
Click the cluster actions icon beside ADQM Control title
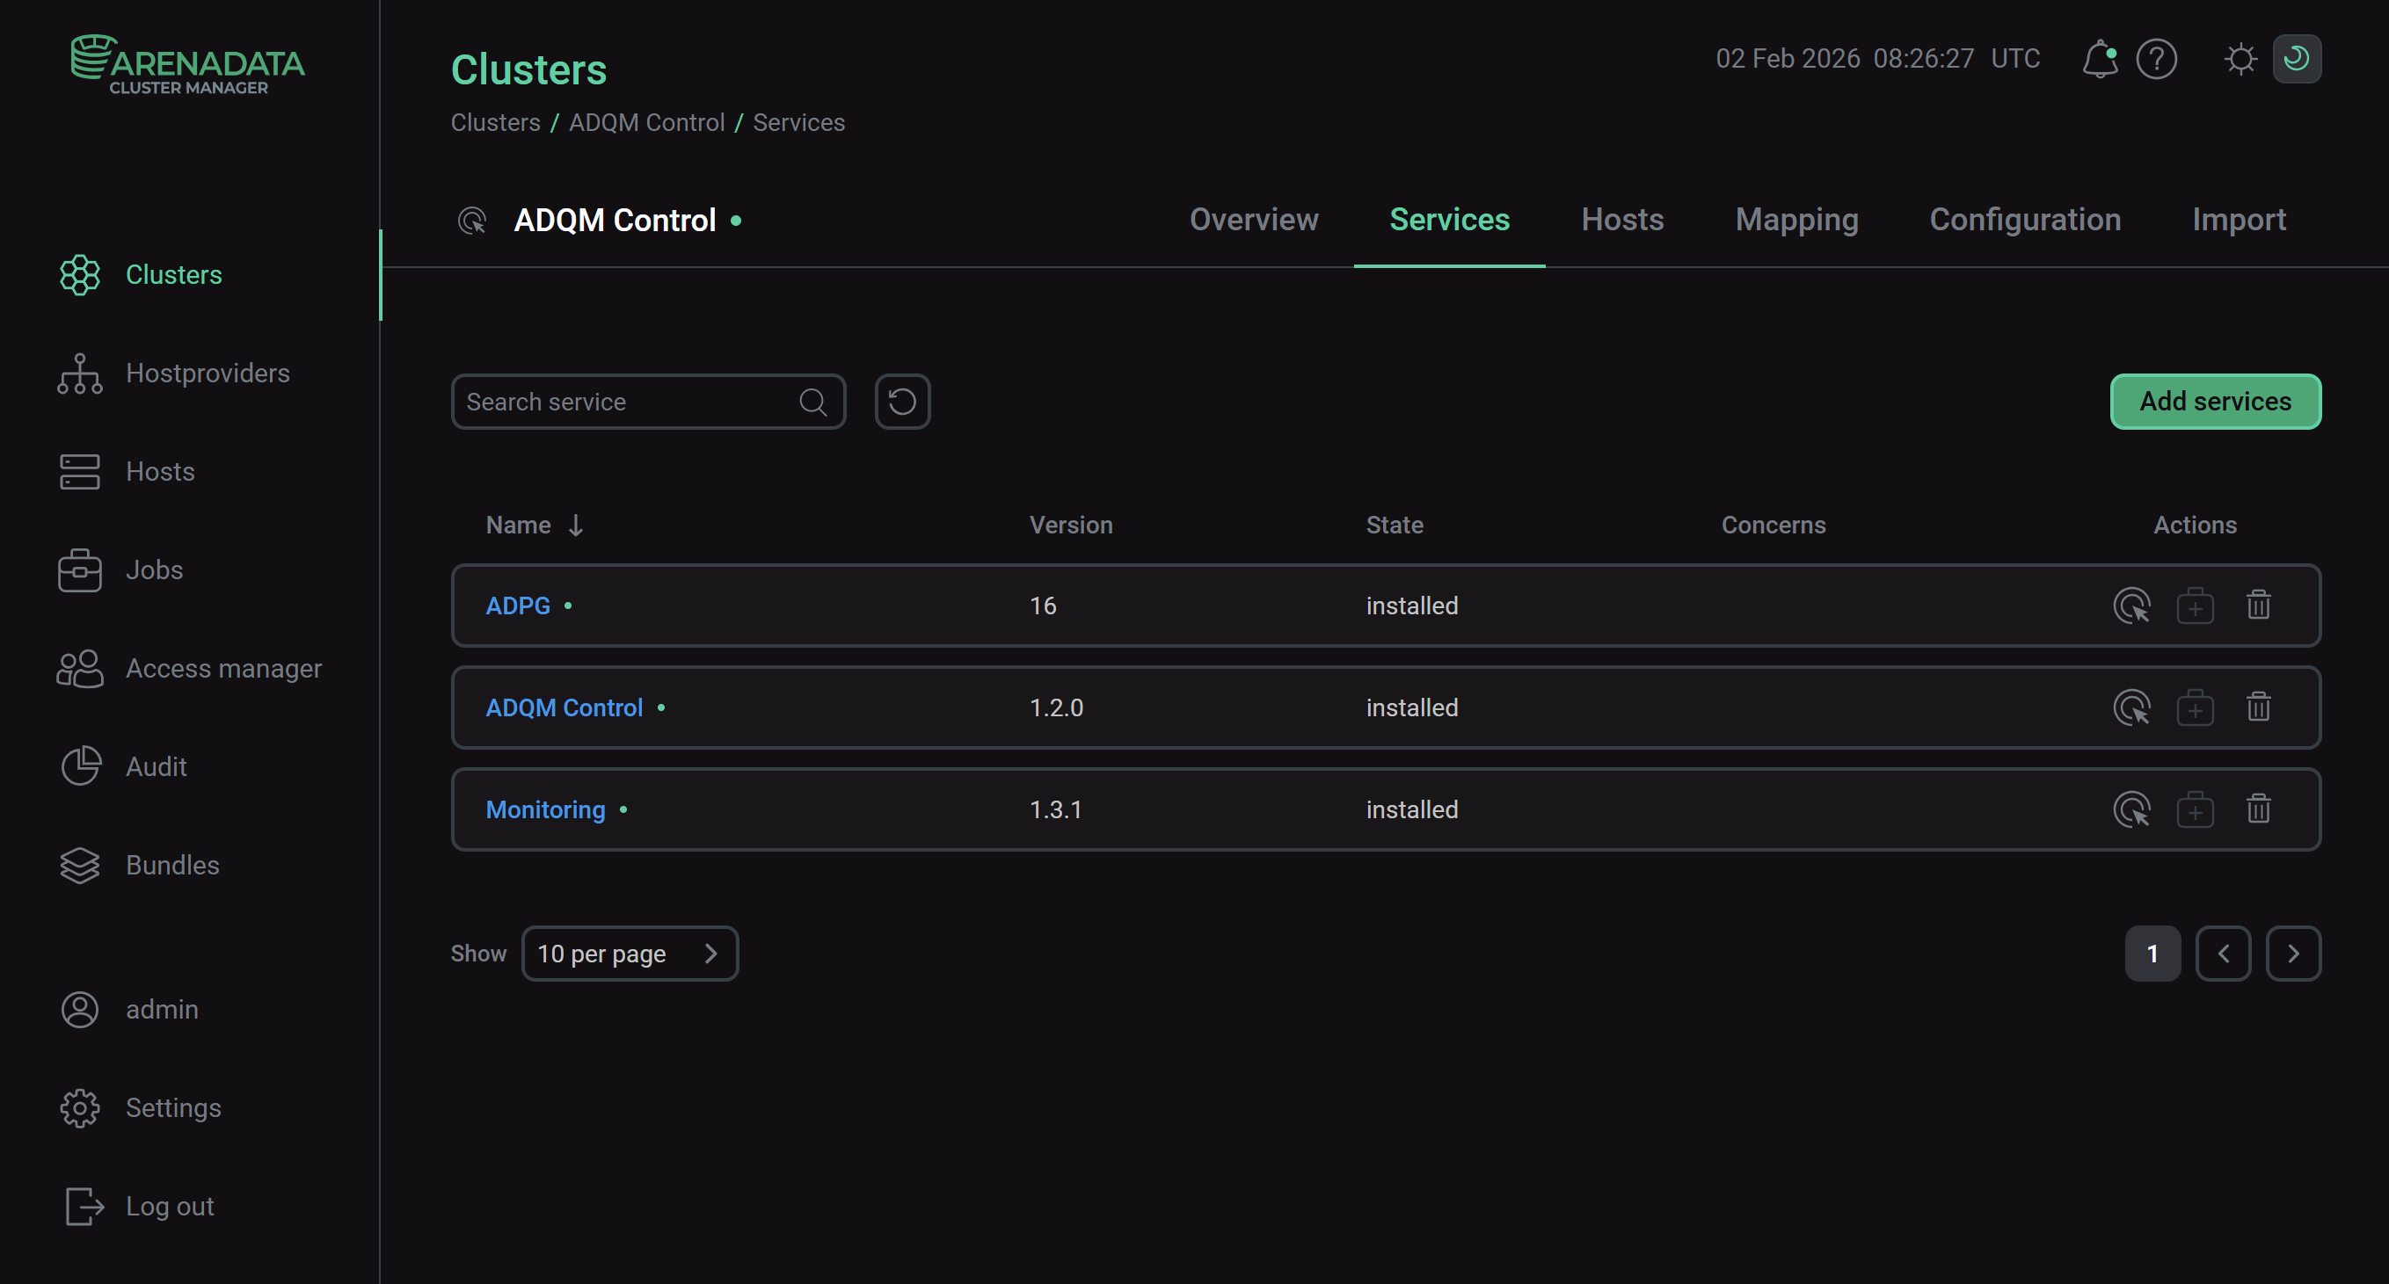[x=472, y=221]
